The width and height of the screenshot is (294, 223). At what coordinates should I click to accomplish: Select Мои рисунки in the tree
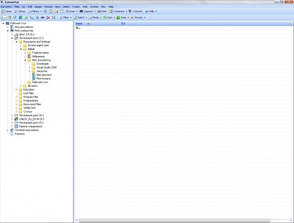[x=44, y=75]
